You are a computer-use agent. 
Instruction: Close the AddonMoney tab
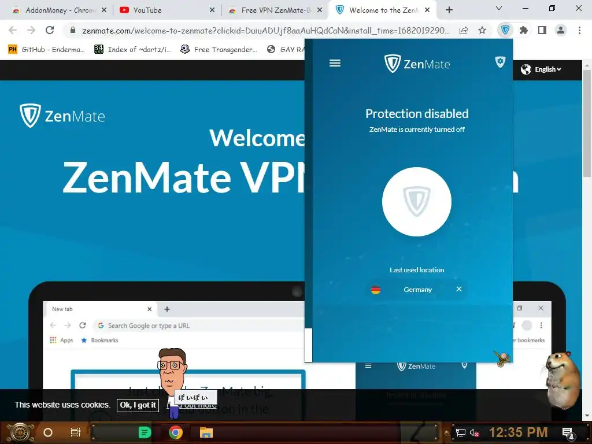coord(104,10)
